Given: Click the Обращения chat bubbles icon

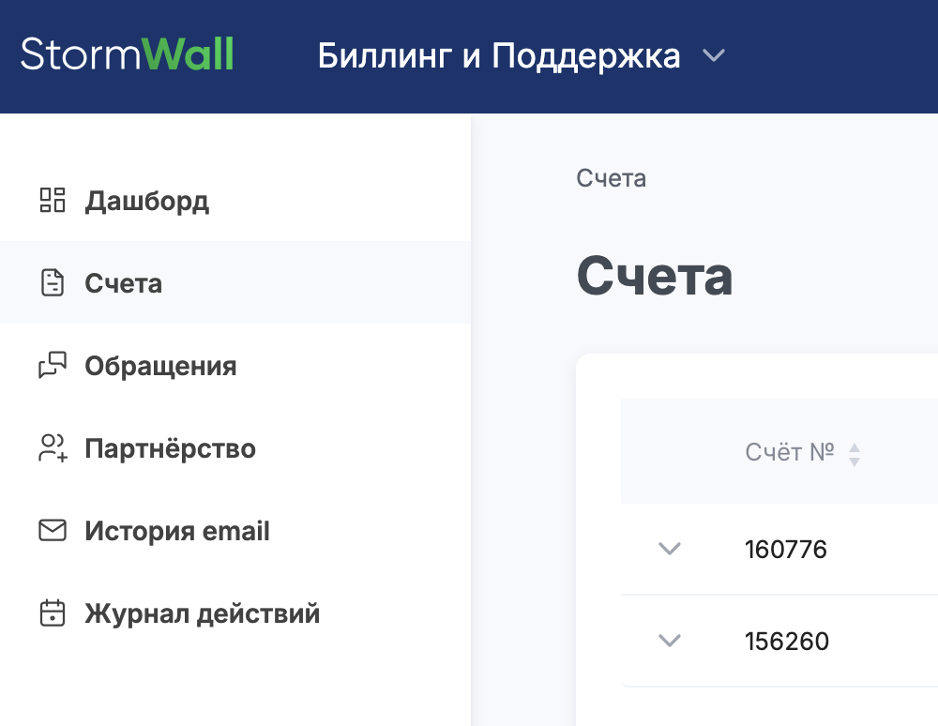Looking at the screenshot, I should tap(53, 366).
